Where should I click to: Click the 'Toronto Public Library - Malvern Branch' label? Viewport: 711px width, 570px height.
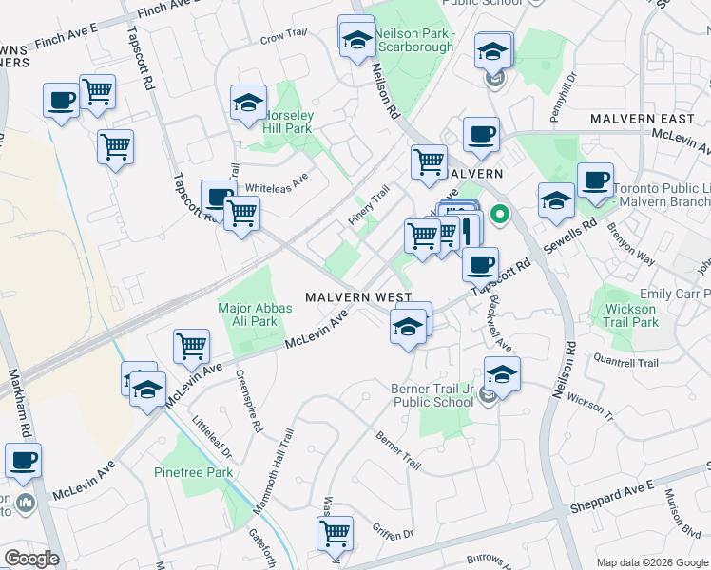pyautogui.click(x=662, y=195)
